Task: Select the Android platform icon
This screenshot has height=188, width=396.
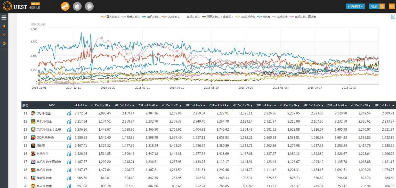Action: 89,6
